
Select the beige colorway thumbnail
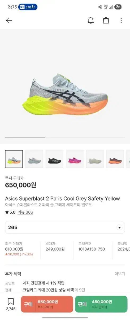[x=95, y=159]
